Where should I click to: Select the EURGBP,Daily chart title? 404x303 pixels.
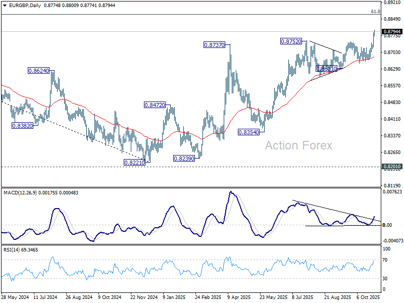(25, 6)
